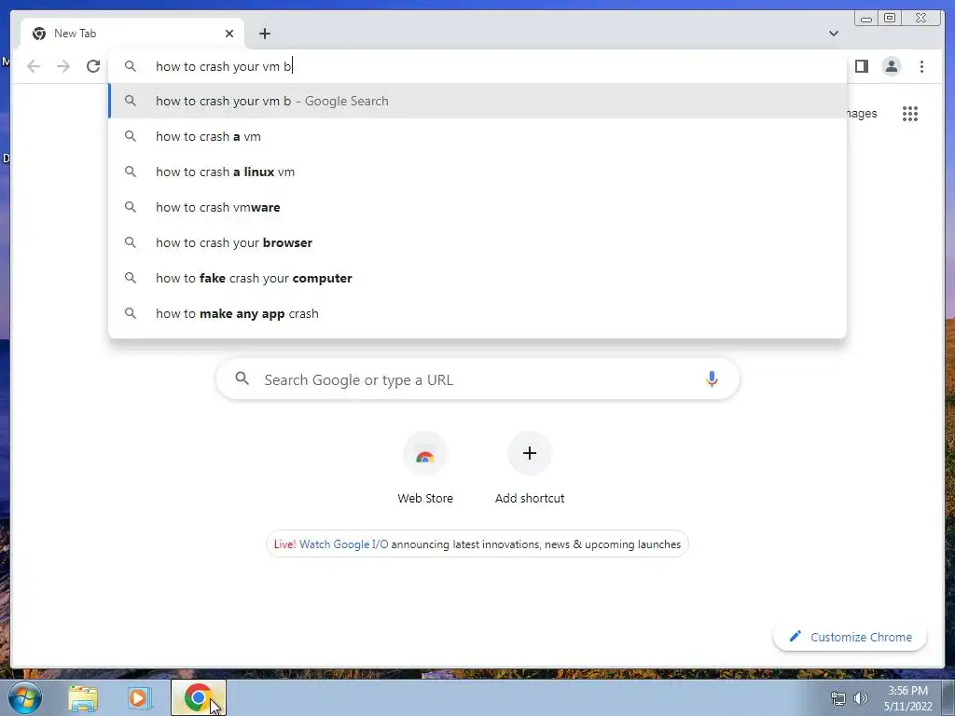Go back using the back arrow
The image size is (955, 716).
pyautogui.click(x=34, y=66)
